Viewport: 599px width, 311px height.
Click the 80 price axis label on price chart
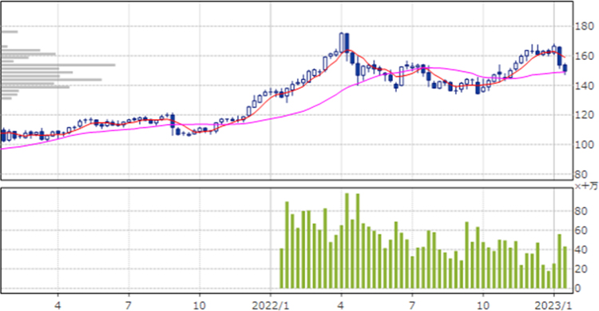point(581,174)
